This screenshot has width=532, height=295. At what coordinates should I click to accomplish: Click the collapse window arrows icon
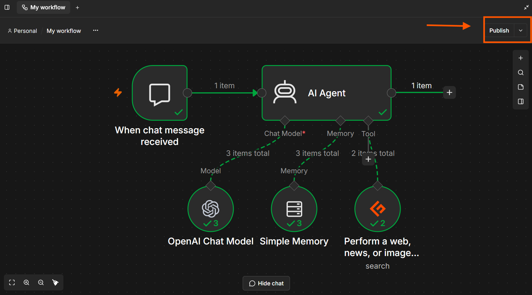coord(526,7)
